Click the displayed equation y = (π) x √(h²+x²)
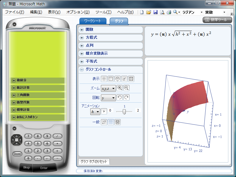Screen dimensions: 236x177 tap(181, 34)
